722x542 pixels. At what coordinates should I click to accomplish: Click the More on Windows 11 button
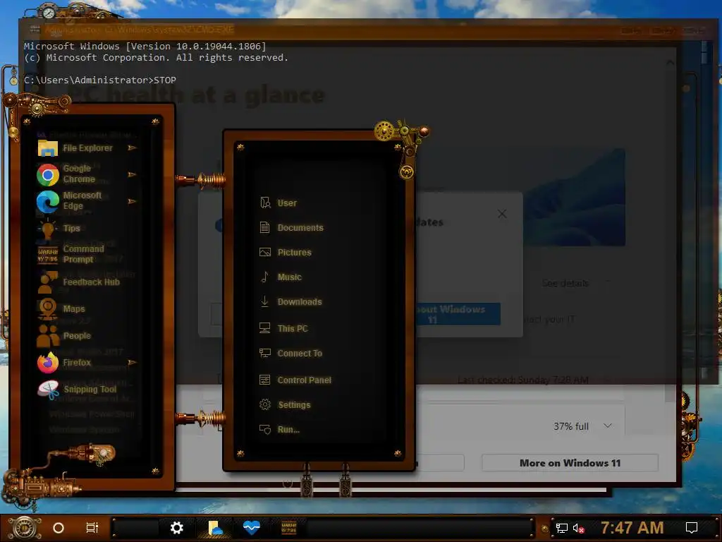[x=570, y=463]
